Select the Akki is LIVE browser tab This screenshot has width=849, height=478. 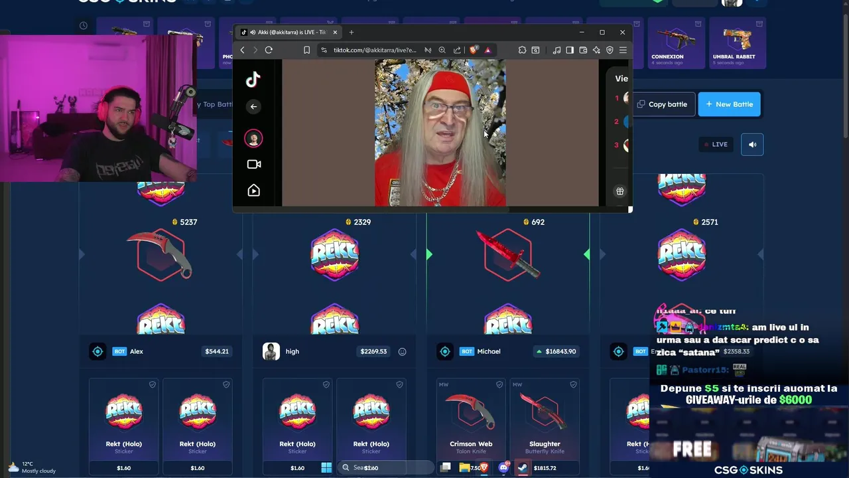pyautogui.click(x=289, y=32)
